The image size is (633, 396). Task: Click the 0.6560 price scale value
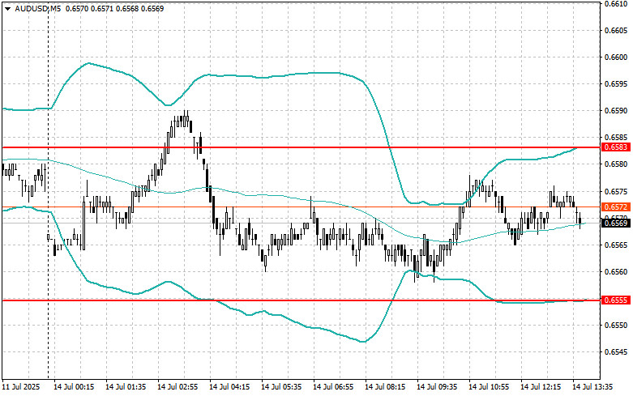pos(616,271)
